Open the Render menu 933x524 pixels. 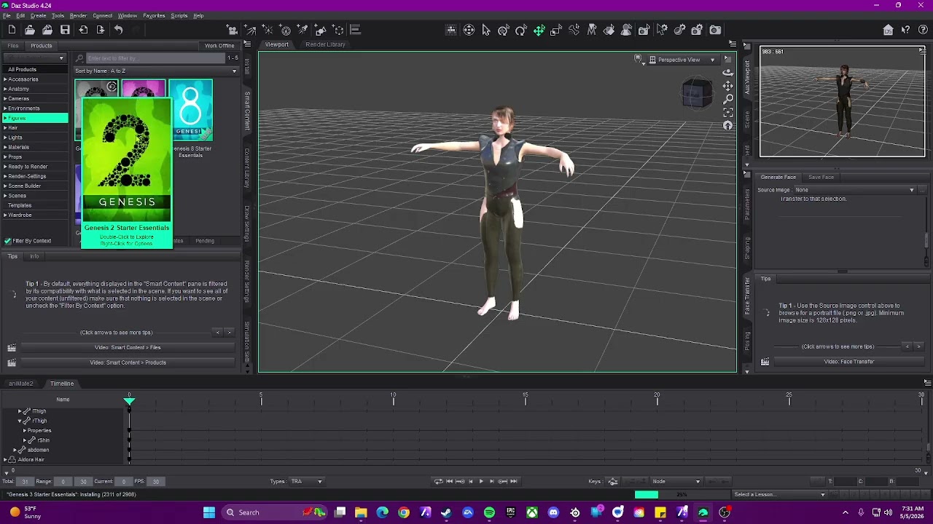pyautogui.click(x=78, y=15)
